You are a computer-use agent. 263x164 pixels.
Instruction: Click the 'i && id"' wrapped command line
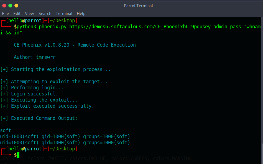(x=11, y=33)
